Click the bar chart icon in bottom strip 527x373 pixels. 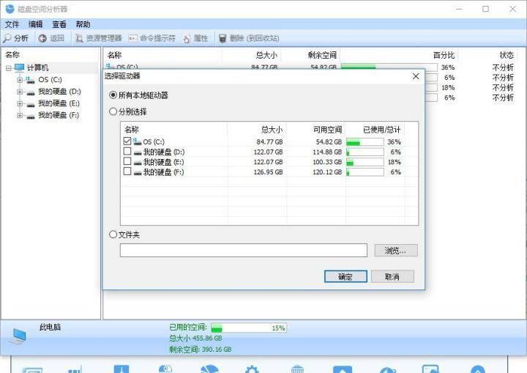point(75,369)
